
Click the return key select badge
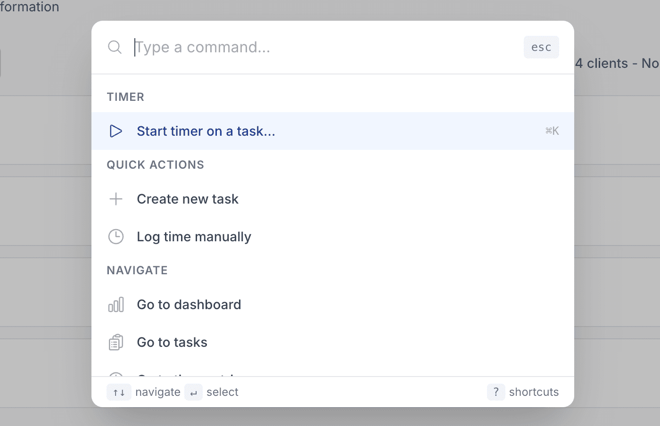(193, 392)
